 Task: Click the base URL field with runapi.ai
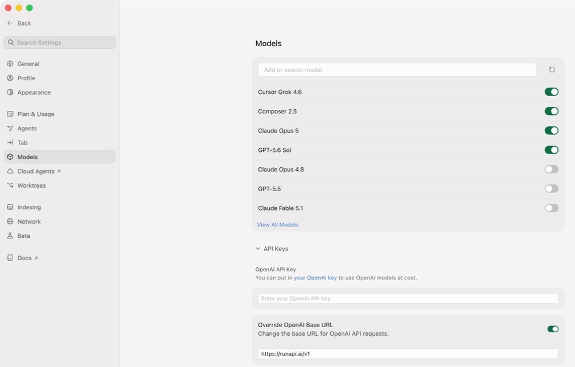pos(408,354)
